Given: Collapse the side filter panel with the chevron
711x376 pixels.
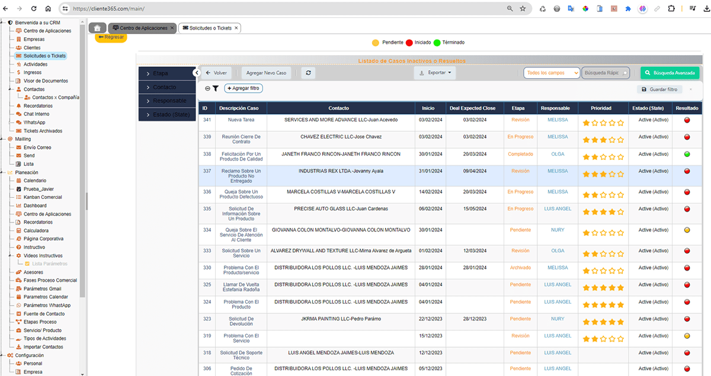Looking at the screenshot, I should (x=197, y=73).
